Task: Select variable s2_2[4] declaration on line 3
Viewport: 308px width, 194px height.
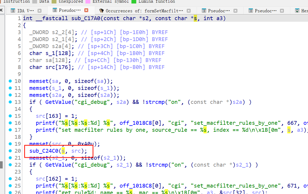Action: (63, 32)
